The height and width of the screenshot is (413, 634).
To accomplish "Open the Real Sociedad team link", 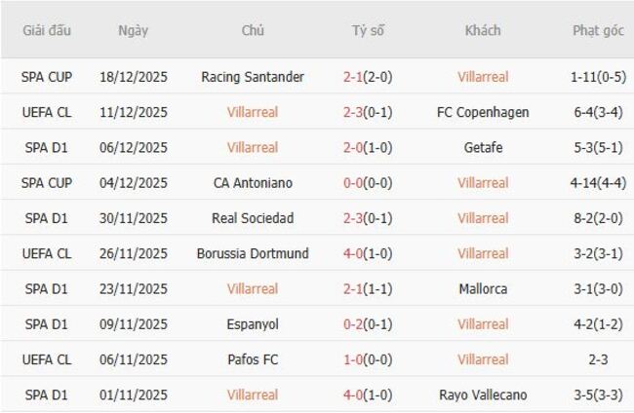I will (x=253, y=218).
